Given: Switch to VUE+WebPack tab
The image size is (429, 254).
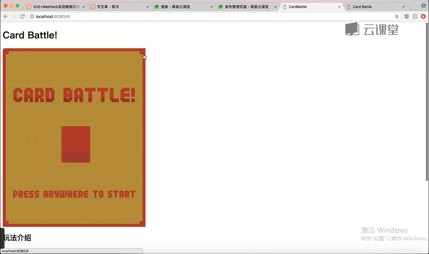Looking at the screenshot, I should (55, 7).
